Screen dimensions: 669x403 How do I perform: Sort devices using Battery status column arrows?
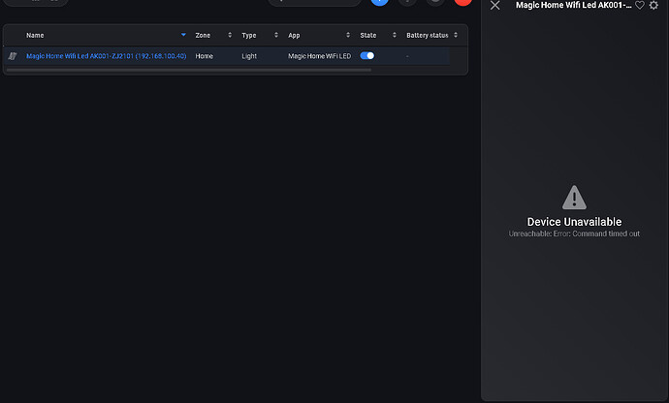pos(456,35)
